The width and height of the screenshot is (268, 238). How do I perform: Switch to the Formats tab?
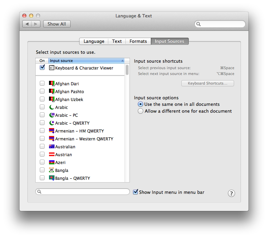pos(138,41)
